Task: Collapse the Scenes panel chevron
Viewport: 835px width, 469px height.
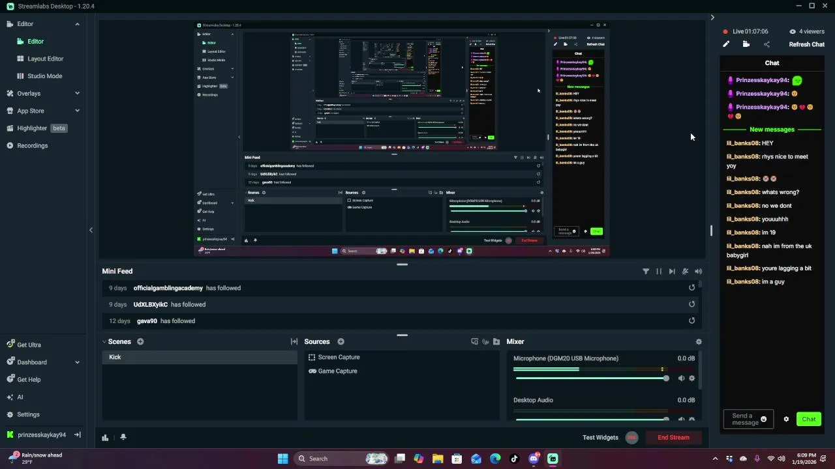Action: point(104,341)
